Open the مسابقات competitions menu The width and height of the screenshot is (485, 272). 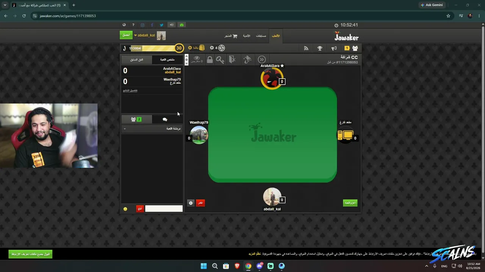[261, 36]
